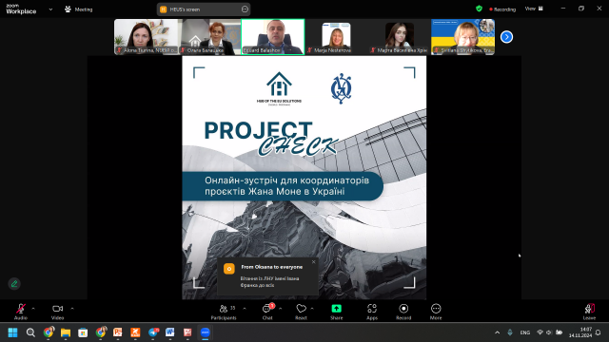Viewport: 609px width, 342px height.
Task: Open File Explorer from the taskbar
Action: [66, 332]
